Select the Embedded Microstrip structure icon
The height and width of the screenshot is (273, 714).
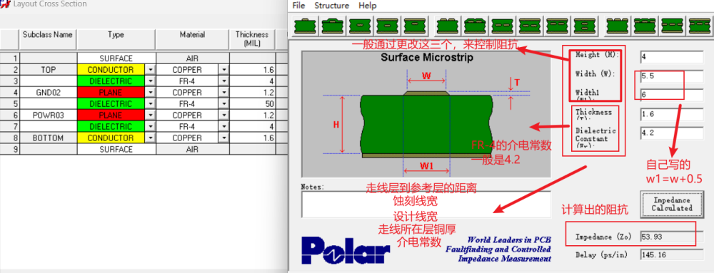point(360,26)
